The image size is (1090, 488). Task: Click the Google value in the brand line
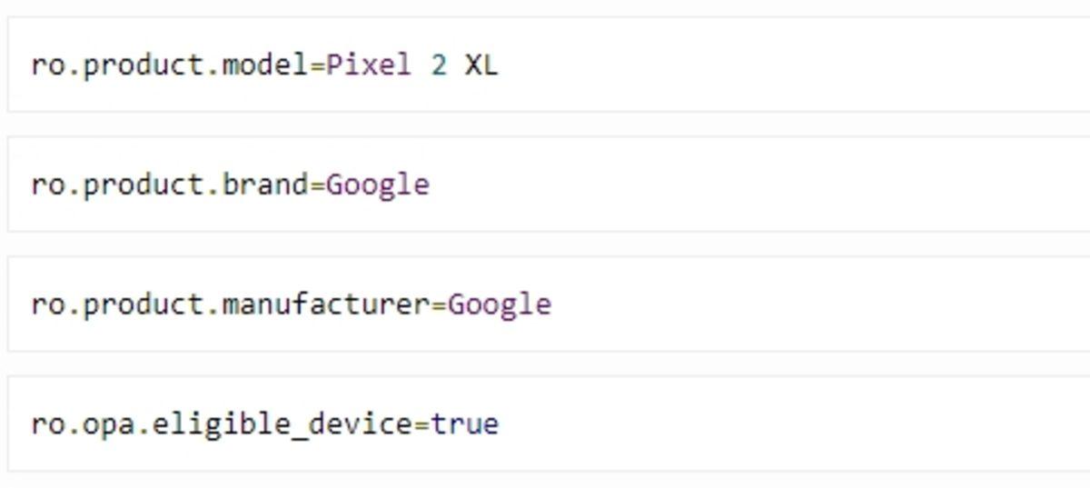[378, 184]
